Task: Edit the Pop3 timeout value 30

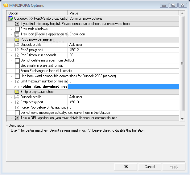Action: click(x=123, y=55)
